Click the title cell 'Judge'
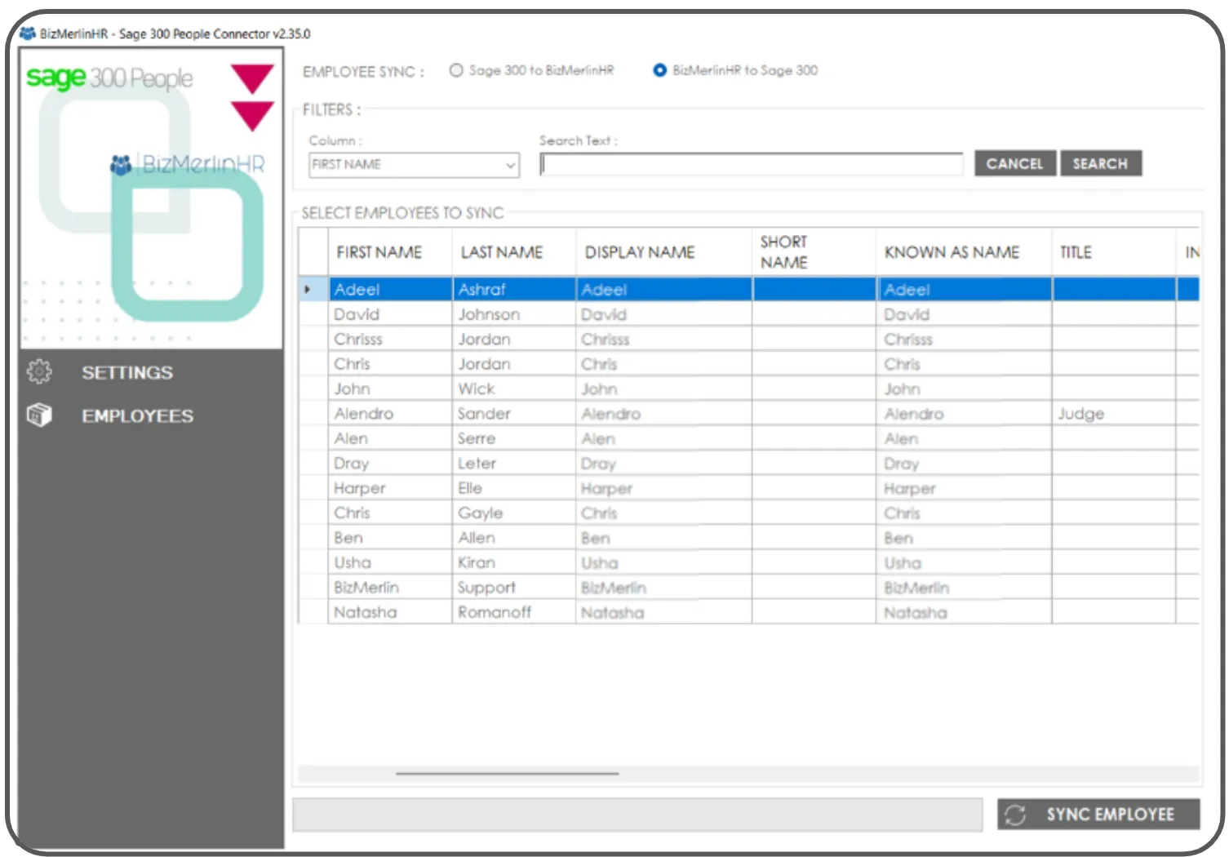The height and width of the screenshot is (857, 1229). [1113, 414]
